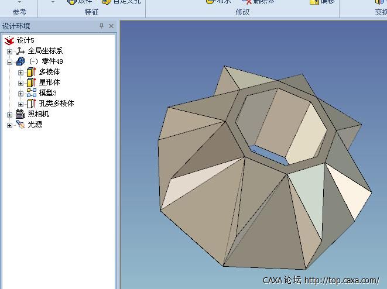Expand the 多棱体 tree node
The width and height of the screenshot is (387, 289).
(21, 73)
